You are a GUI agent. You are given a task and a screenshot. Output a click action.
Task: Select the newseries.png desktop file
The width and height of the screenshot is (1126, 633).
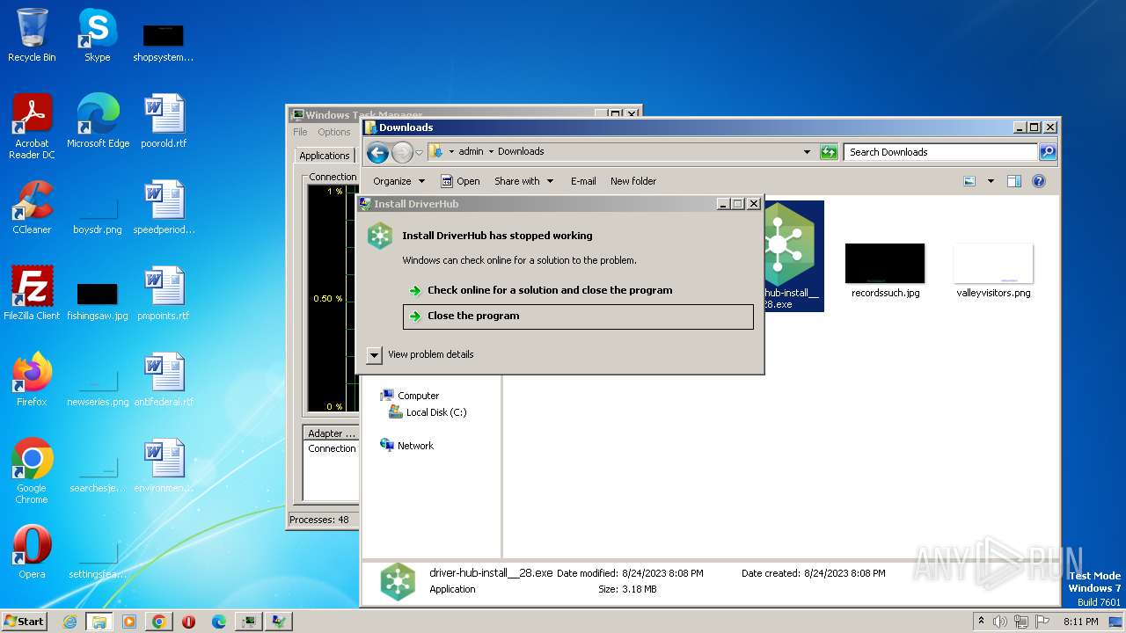point(98,387)
